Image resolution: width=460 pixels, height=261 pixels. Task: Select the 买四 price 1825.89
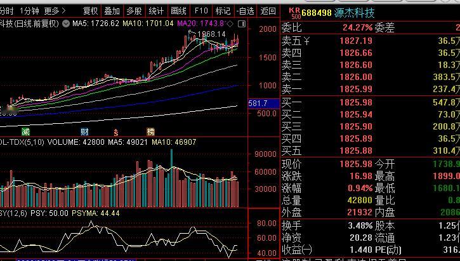(356, 138)
